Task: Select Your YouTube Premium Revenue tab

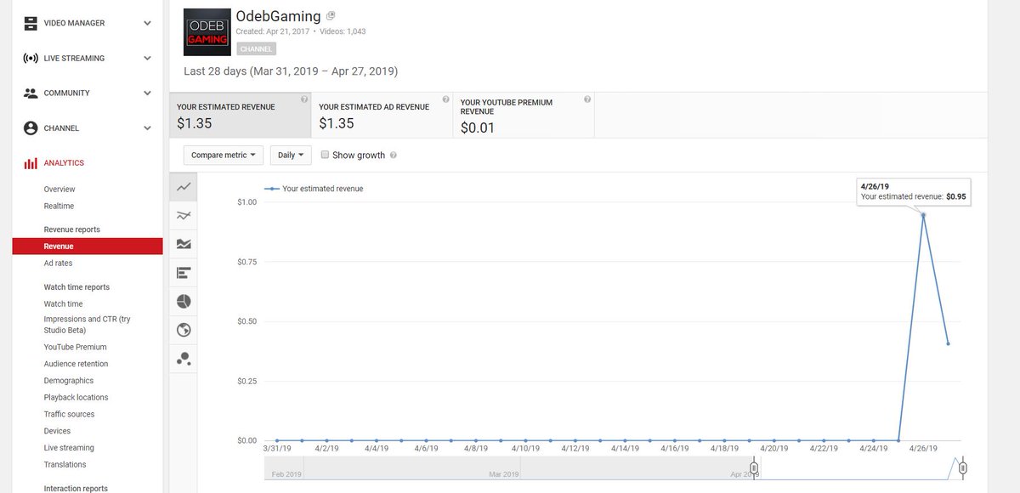Action: pos(524,115)
